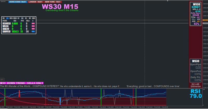Click the 92% ADR percentage
Image resolution: width=208 pixels, height=109 pixels.
(197, 24)
